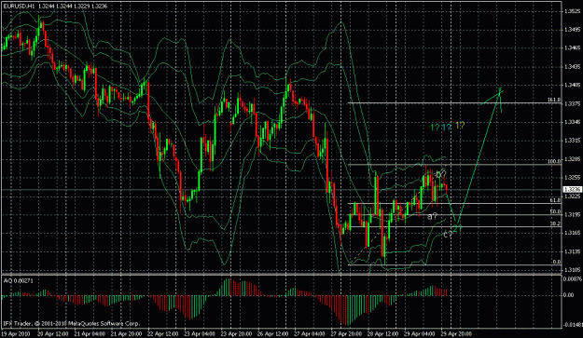
Task: Select the 1.3285 price axis label
Action: tap(572, 159)
